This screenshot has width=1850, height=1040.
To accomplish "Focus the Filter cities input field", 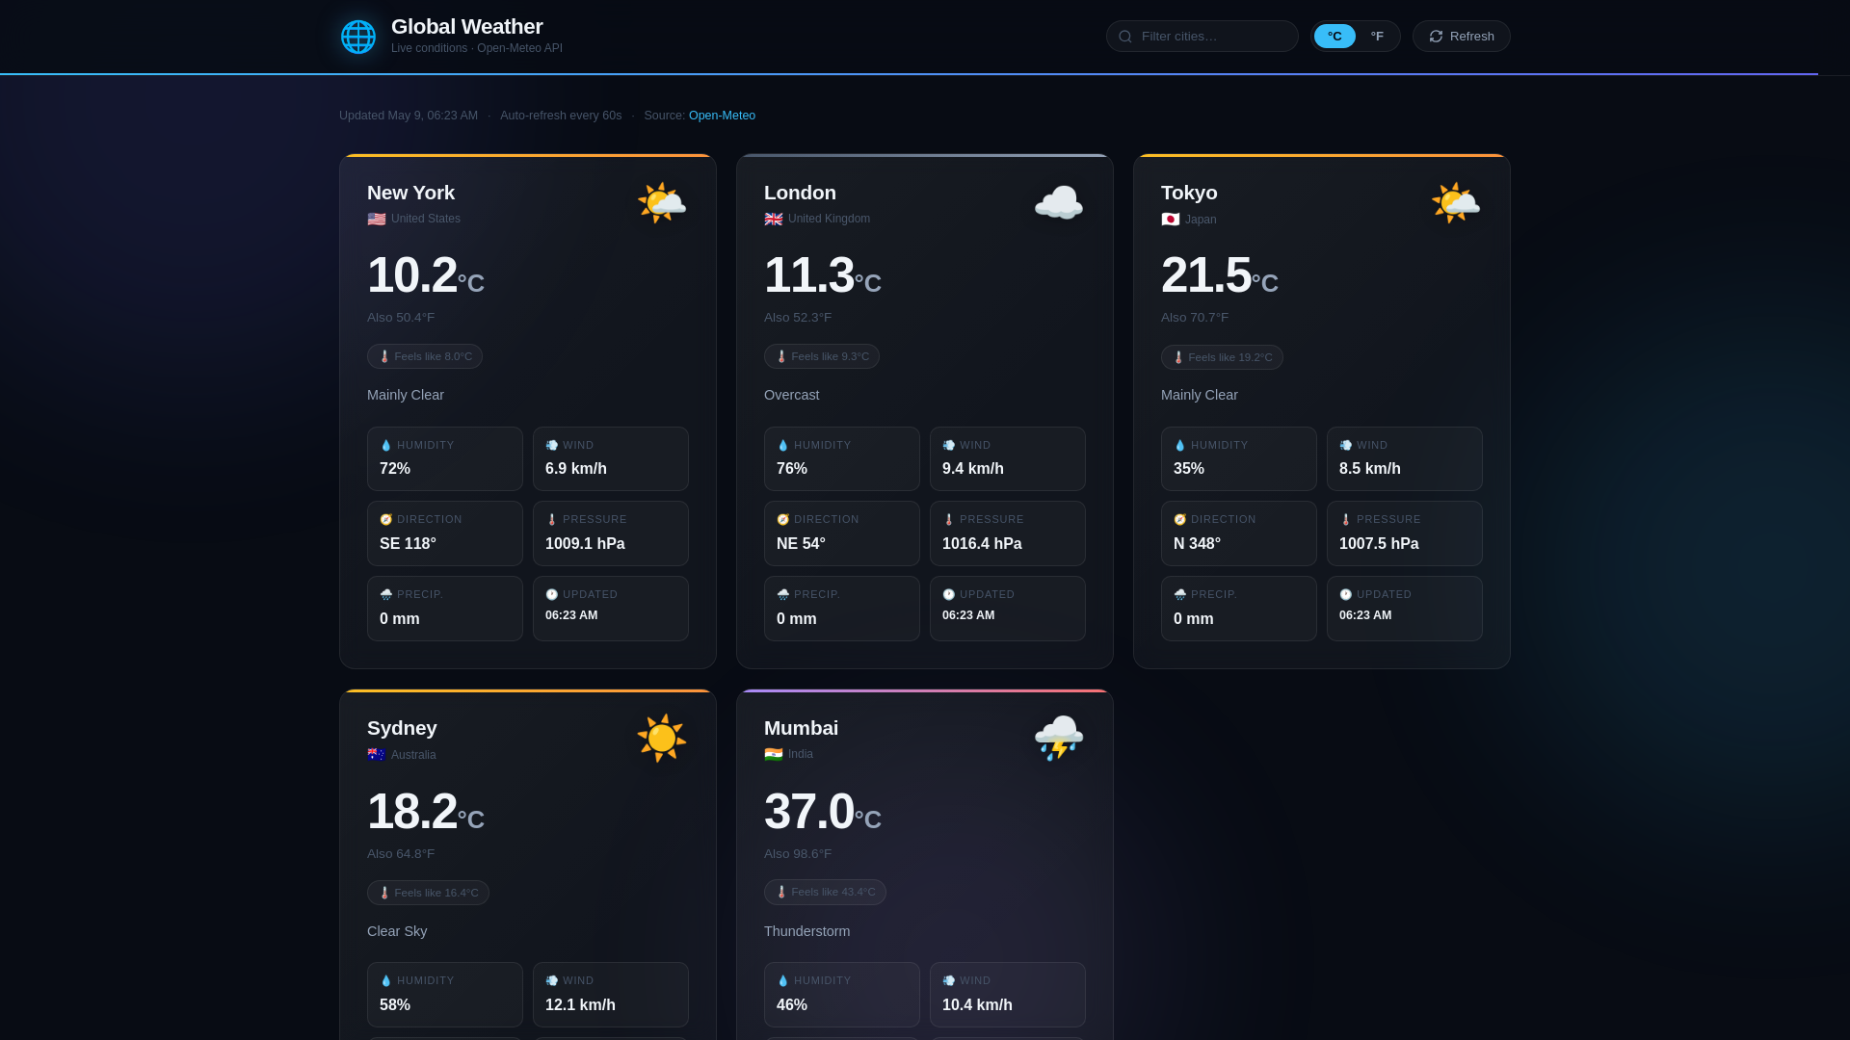I will pos(1202,37).
